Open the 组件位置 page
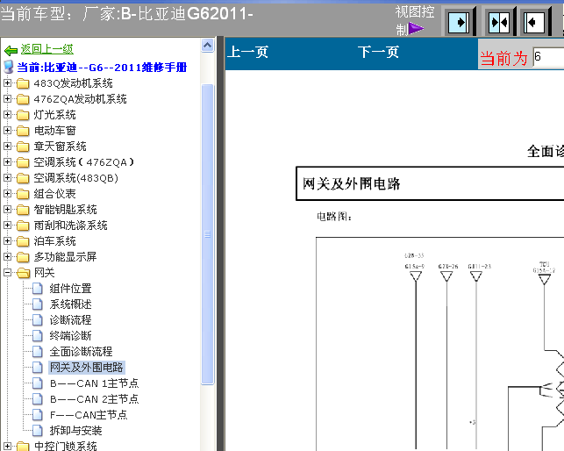This screenshot has width=564, height=451. 70,289
